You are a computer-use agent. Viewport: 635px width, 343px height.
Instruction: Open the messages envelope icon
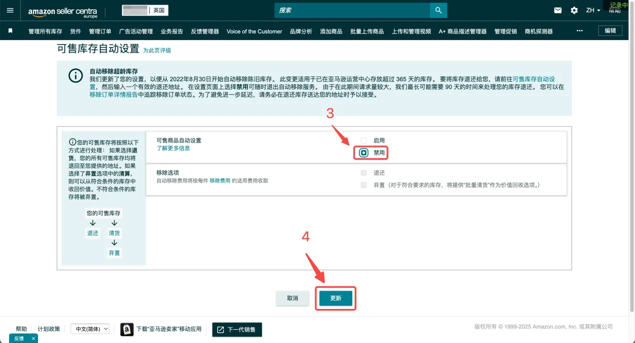pos(558,10)
